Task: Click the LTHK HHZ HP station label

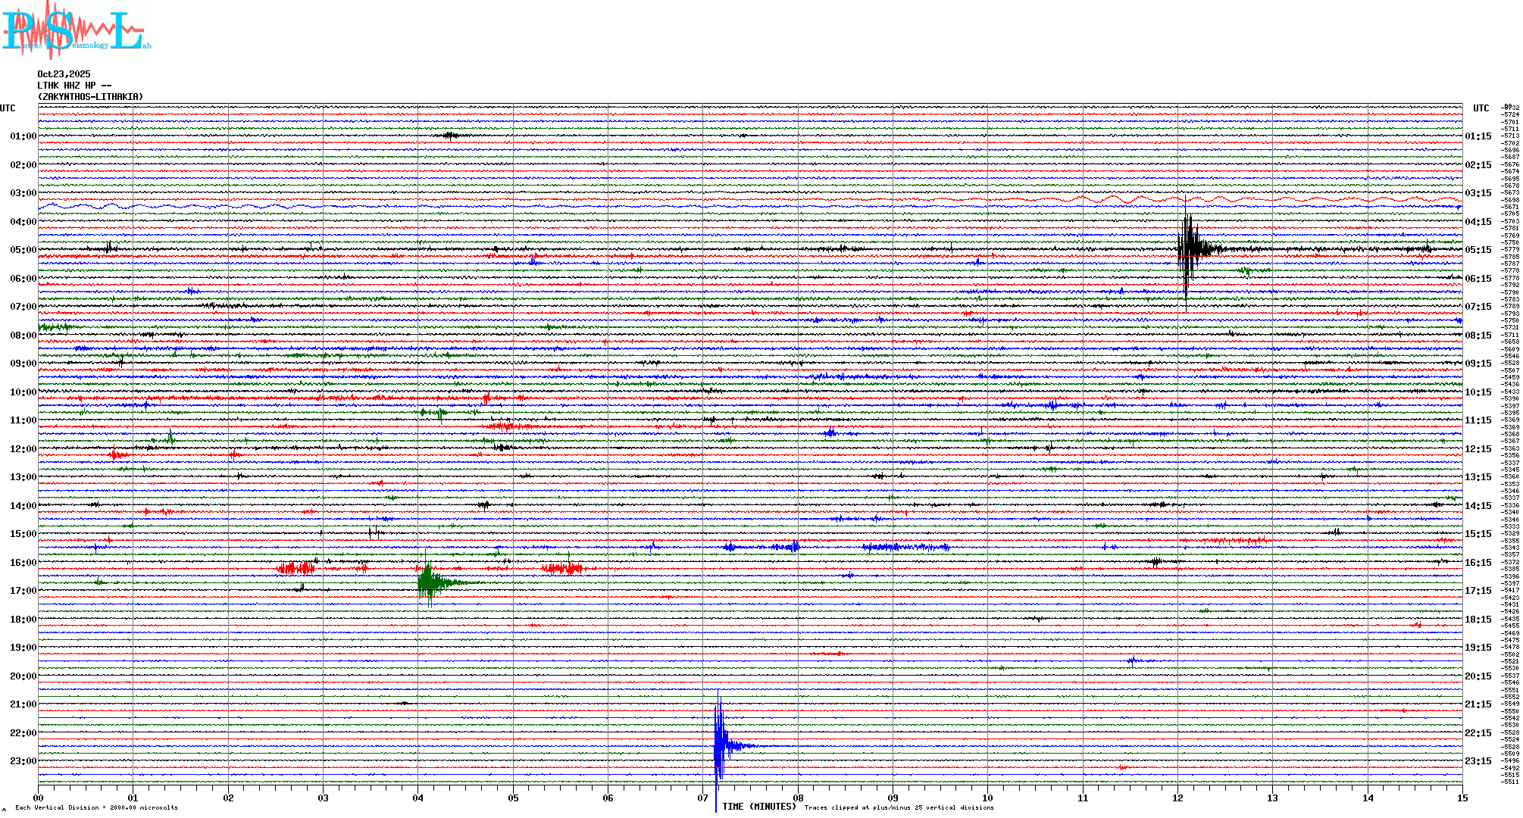Action: 74,86
